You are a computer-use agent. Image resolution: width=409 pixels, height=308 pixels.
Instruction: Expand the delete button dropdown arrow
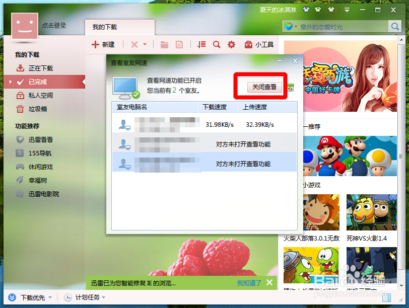tap(145, 44)
